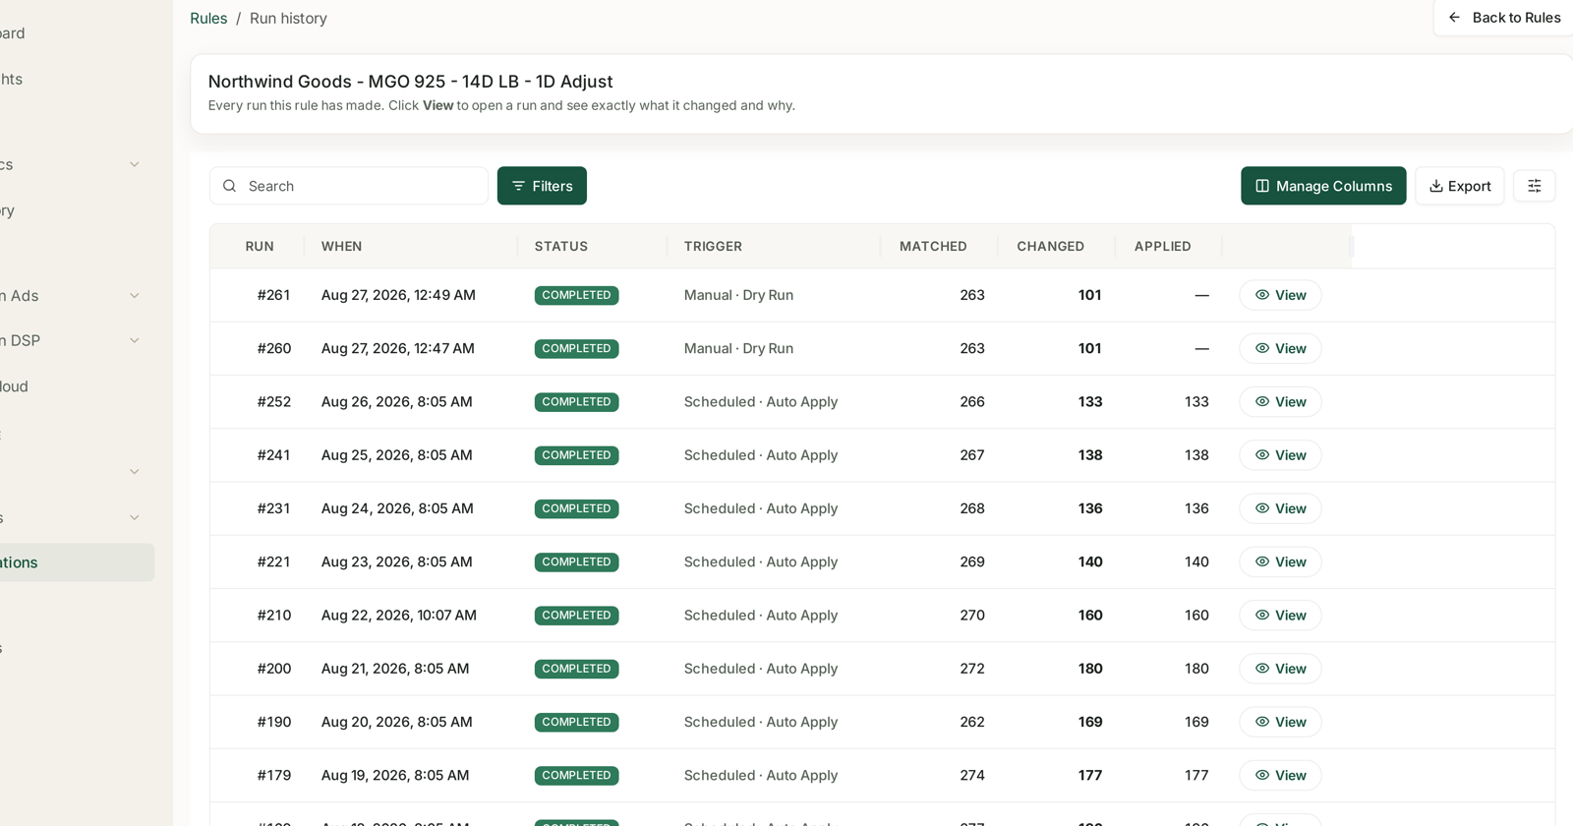
Task: Click the COMPLETED badge on run #261
Action: pyautogui.click(x=576, y=295)
